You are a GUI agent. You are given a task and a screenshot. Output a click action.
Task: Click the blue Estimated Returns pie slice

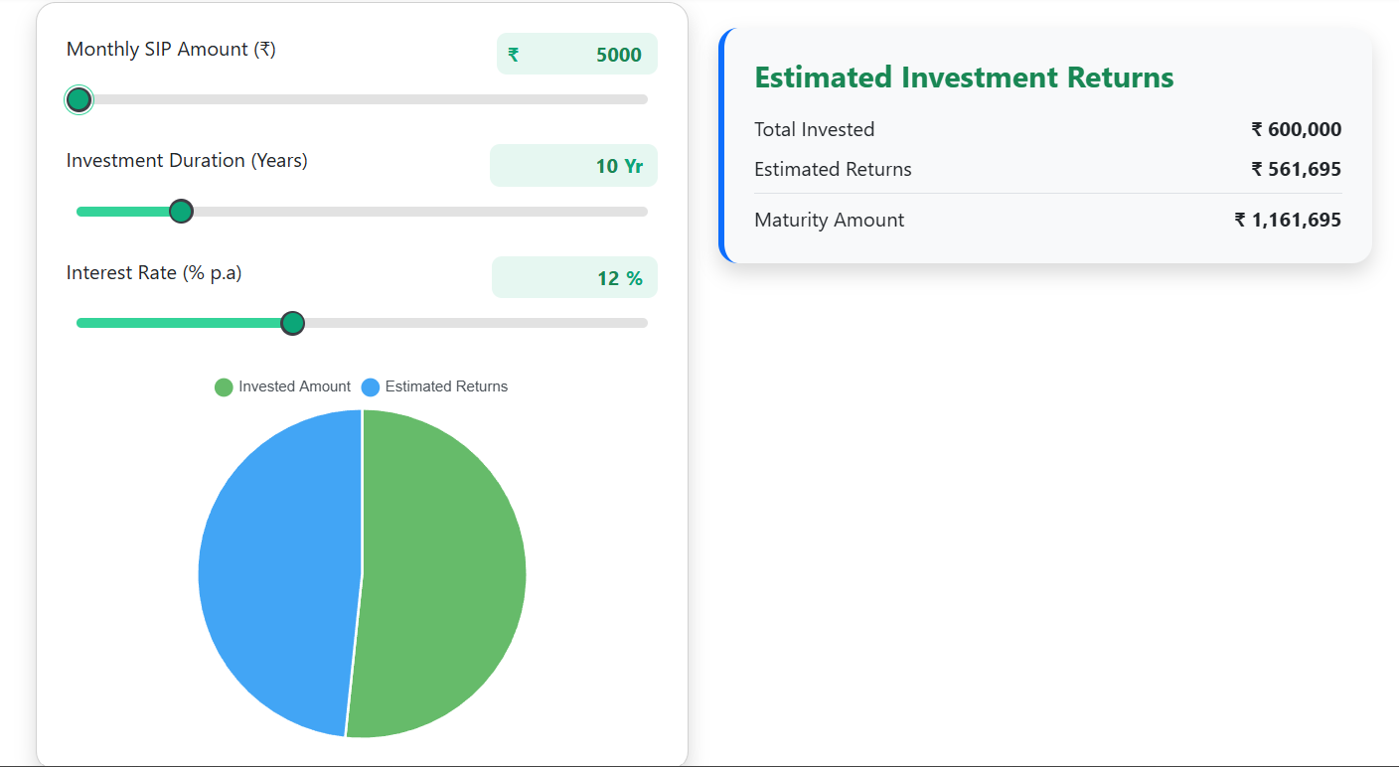[278, 573]
